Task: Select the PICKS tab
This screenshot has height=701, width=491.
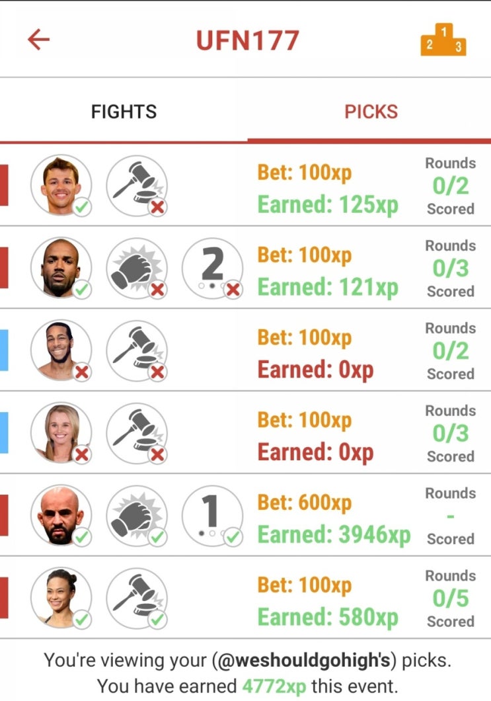Action: [371, 112]
